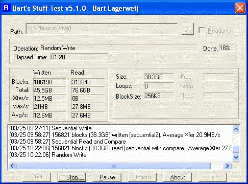This screenshot has height=184, width=248.
Task: Click the greyed-out Exit button
Action: click(213, 177)
